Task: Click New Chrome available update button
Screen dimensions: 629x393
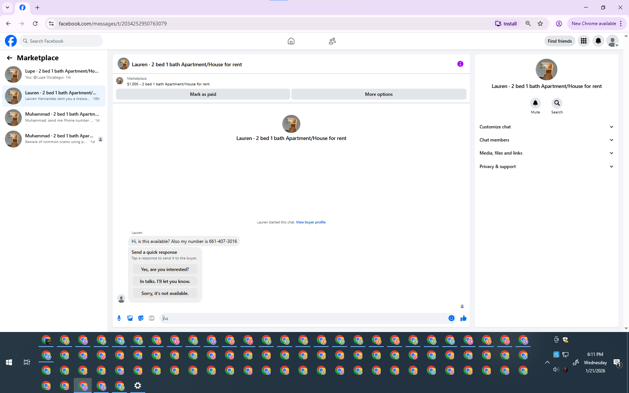Action: point(594,24)
